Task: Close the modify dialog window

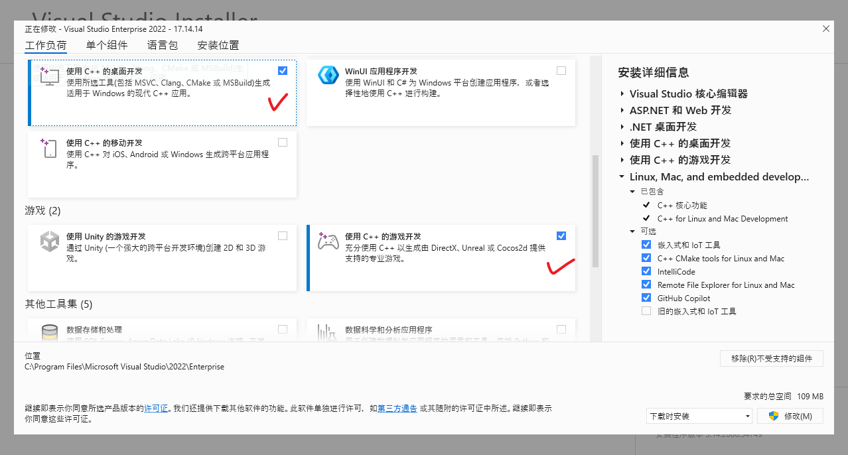Action: (x=826, y=29)
